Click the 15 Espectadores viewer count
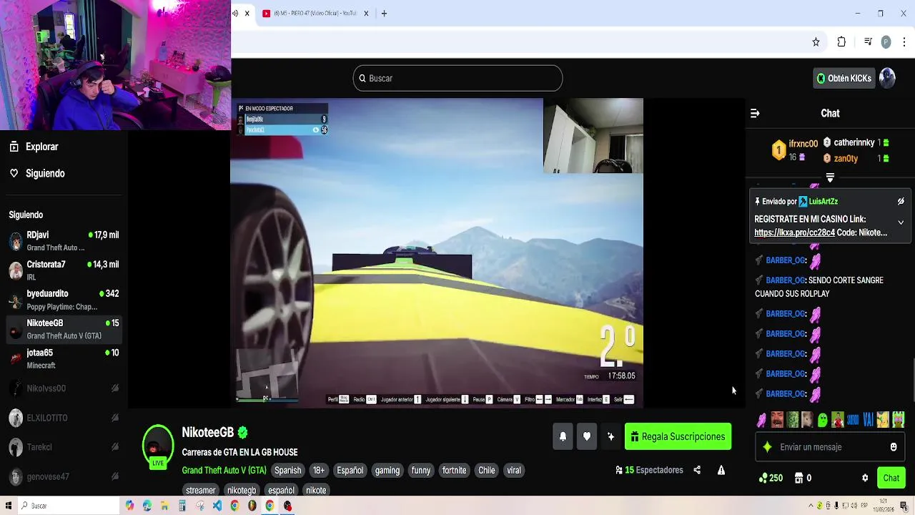The width and height of the screenshot is (915, 515). (x=649, y=470)
